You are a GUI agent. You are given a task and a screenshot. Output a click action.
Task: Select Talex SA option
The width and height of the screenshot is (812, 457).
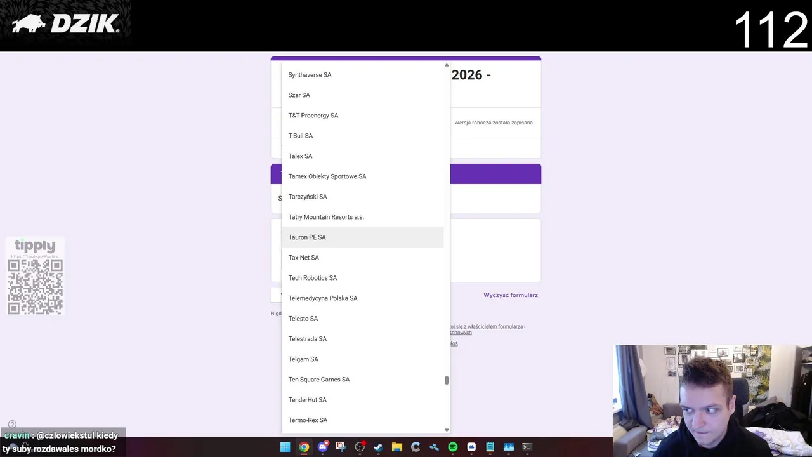(x=362, y=156)
